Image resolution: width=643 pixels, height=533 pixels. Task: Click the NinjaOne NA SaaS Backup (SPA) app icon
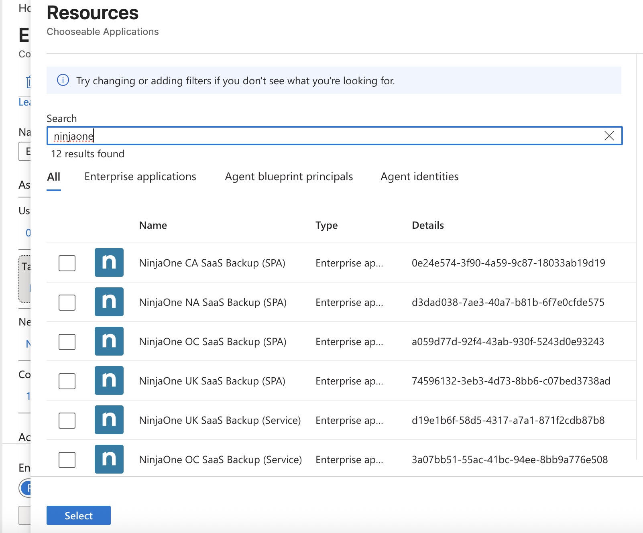[x=109, y=302]
